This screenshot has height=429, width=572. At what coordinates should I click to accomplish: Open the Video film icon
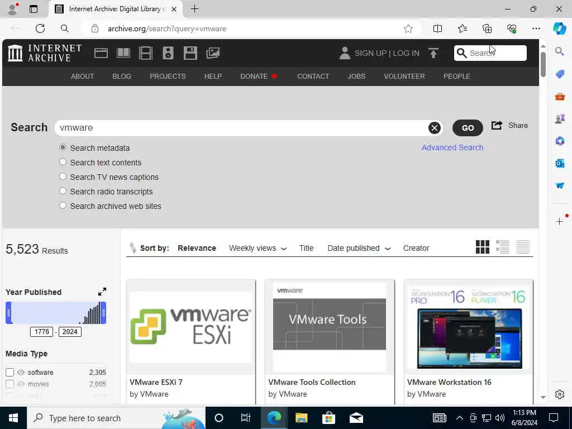146,53
